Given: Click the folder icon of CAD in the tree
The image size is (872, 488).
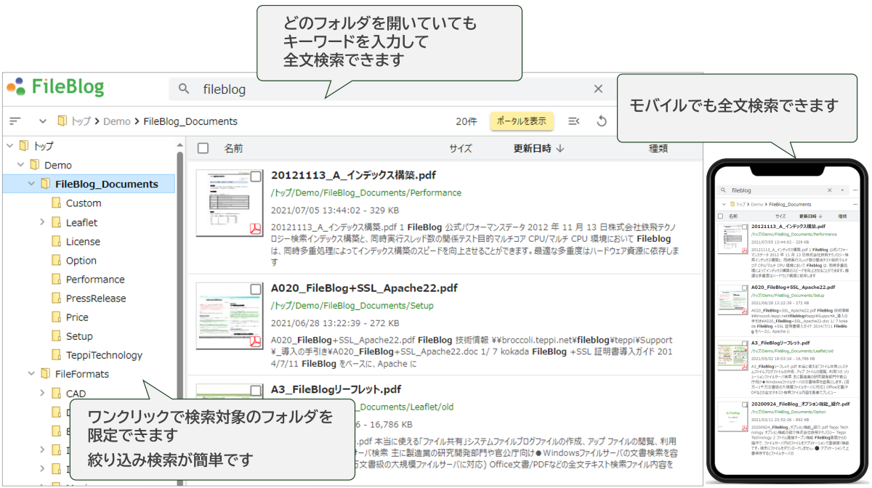Looking at the screenshot, I should click(56, 393).
